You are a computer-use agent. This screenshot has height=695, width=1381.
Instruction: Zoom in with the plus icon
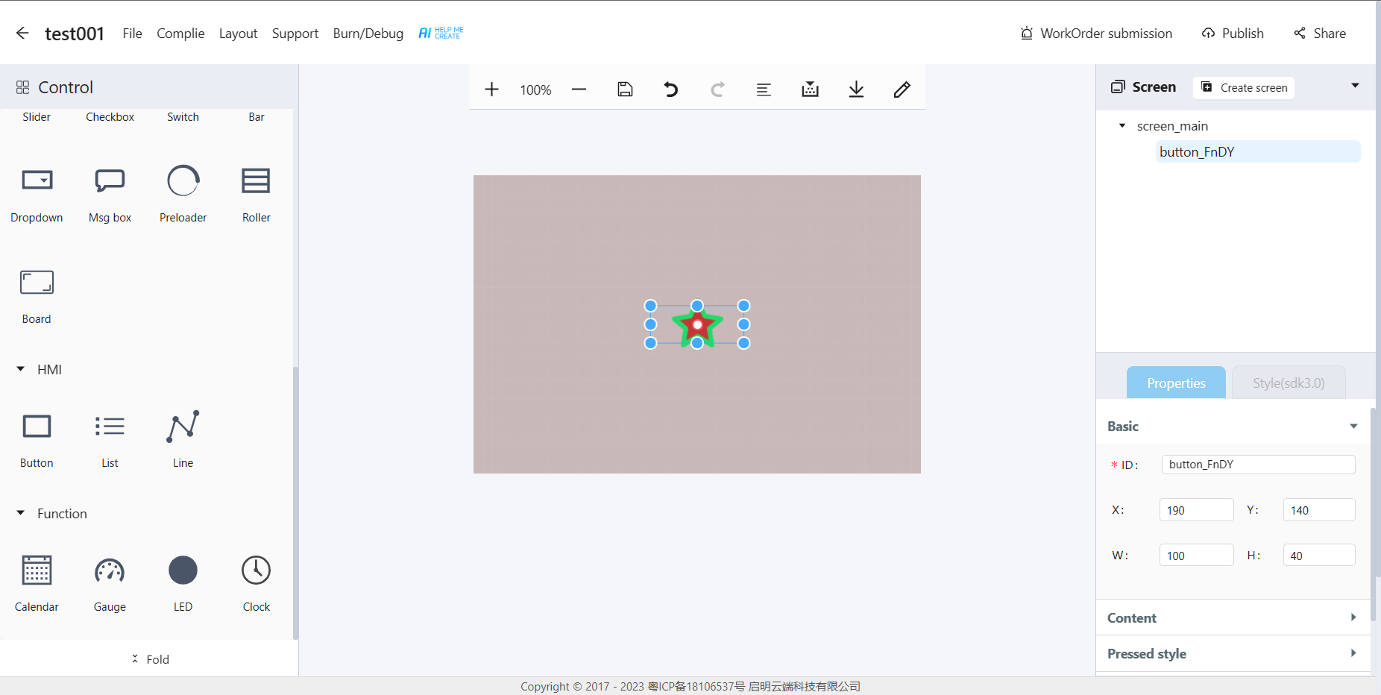click(491, 89)
